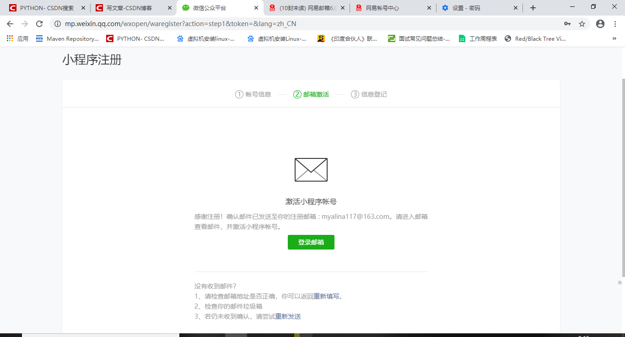625x337 pixels.
Task: Bookmark this page with the star icon
Action: (582, 24)
